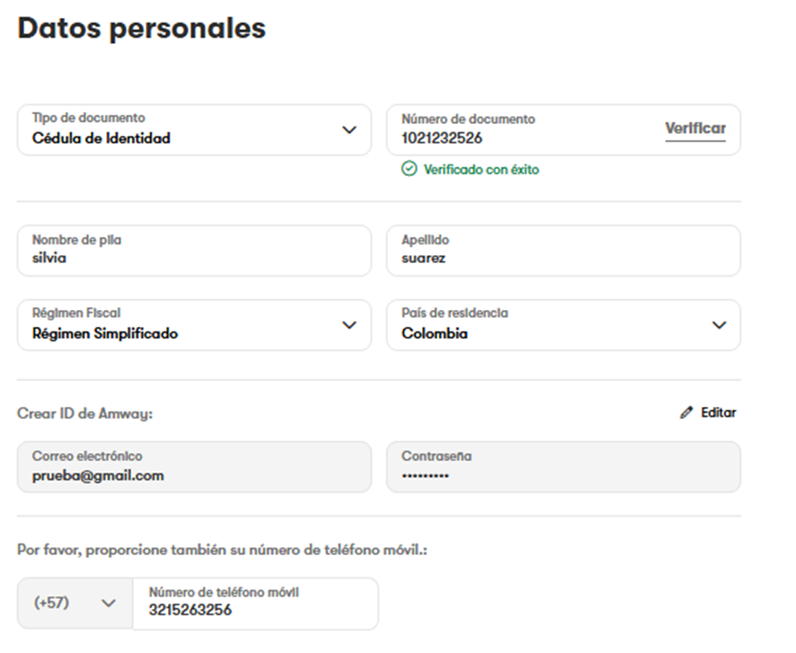796x653 pixels.
Task: Expand the Tipo de documento dropdown
Action: [349, 129]
